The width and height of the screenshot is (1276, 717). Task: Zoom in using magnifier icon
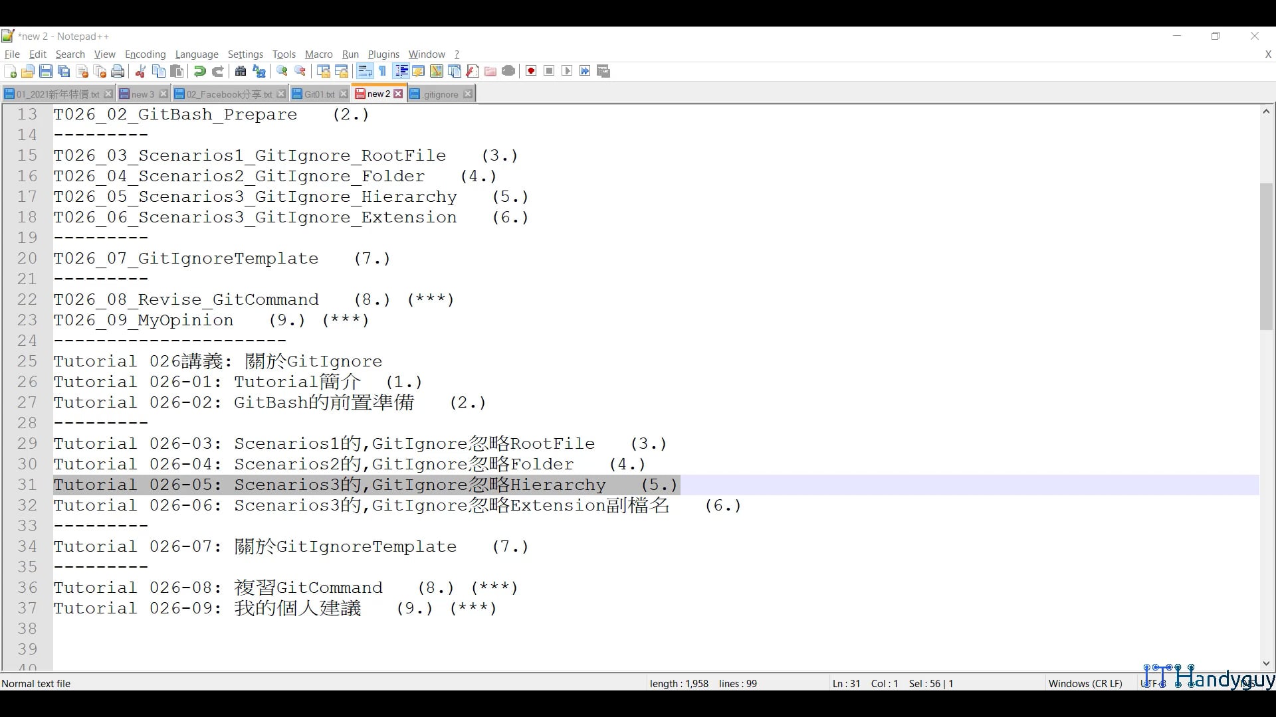pyautogui.click(x=282, y=71)
